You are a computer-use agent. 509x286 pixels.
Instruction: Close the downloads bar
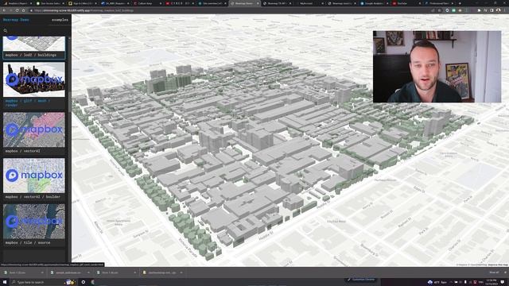(505, 272)
